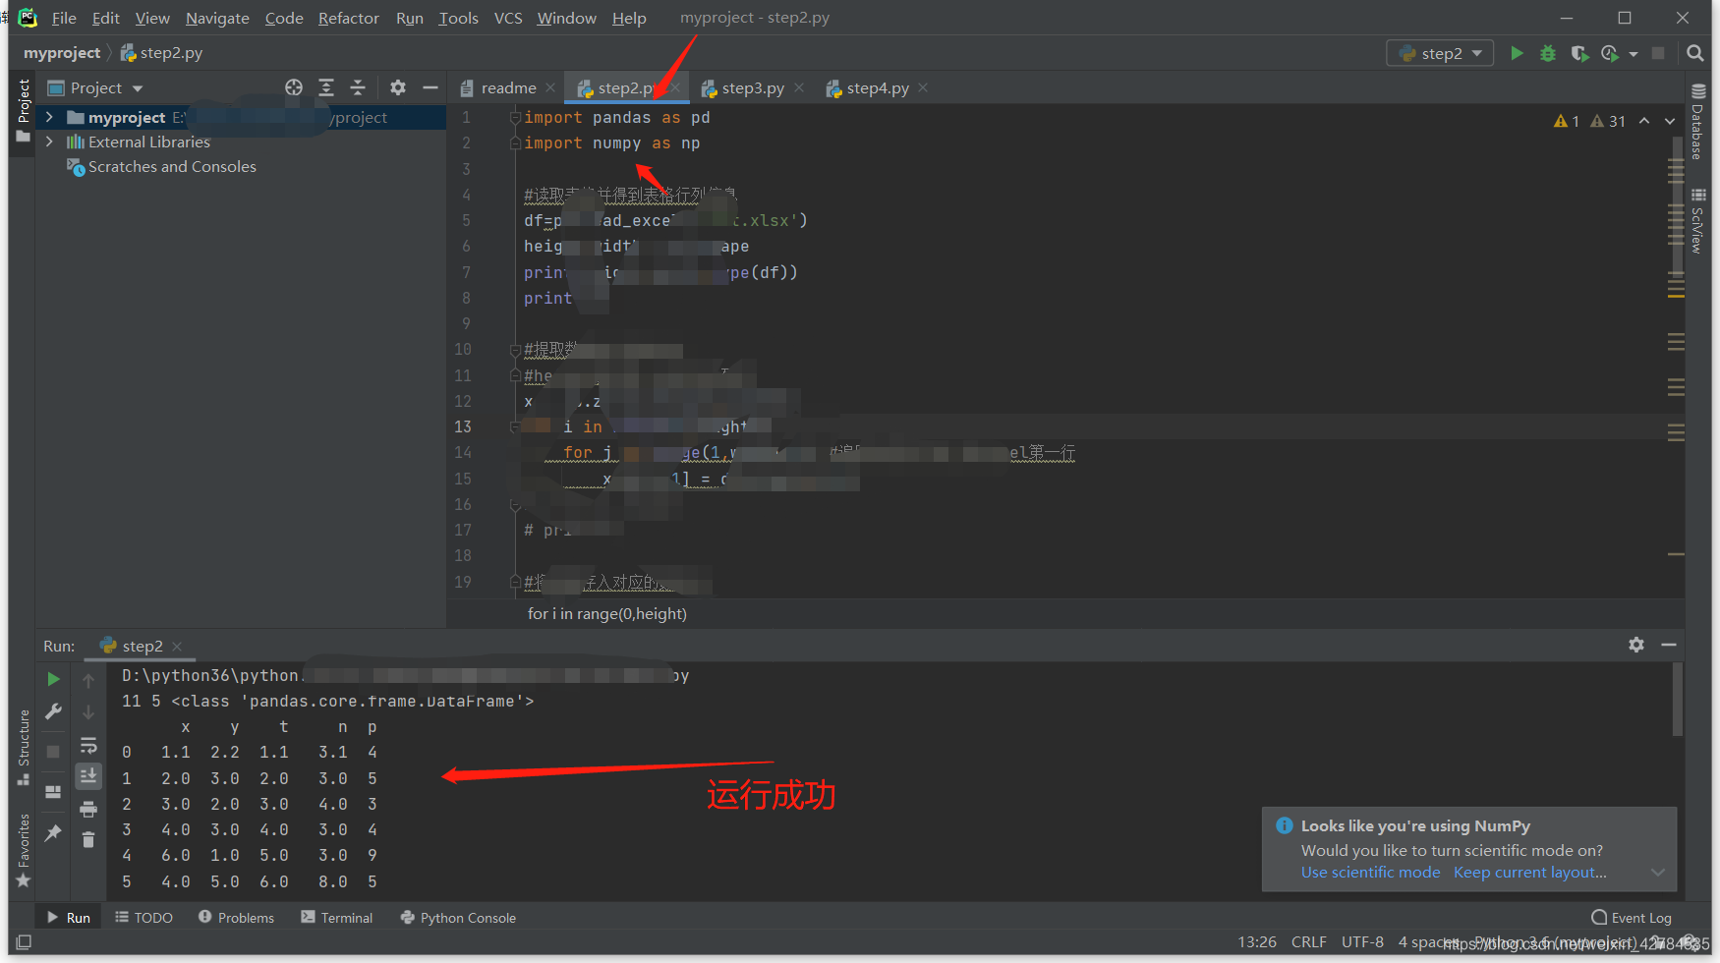
Task: Expand External Libraries tree node
Action: [x=49, y=142]
